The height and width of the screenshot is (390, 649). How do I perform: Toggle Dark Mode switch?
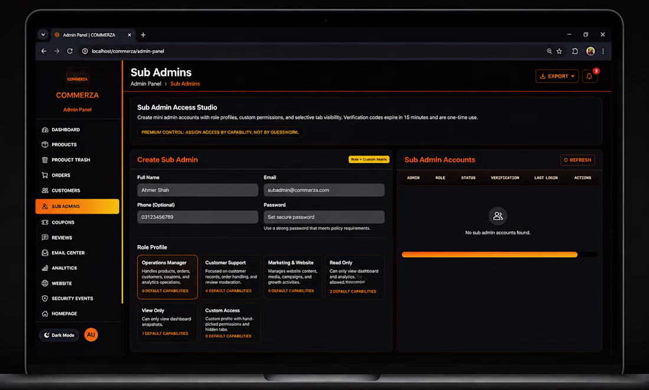tap(59, 335)
